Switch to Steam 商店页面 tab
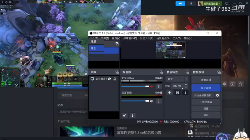 coord(67,96)
